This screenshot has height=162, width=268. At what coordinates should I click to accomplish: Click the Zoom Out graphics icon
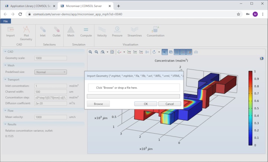pos(96,52)
